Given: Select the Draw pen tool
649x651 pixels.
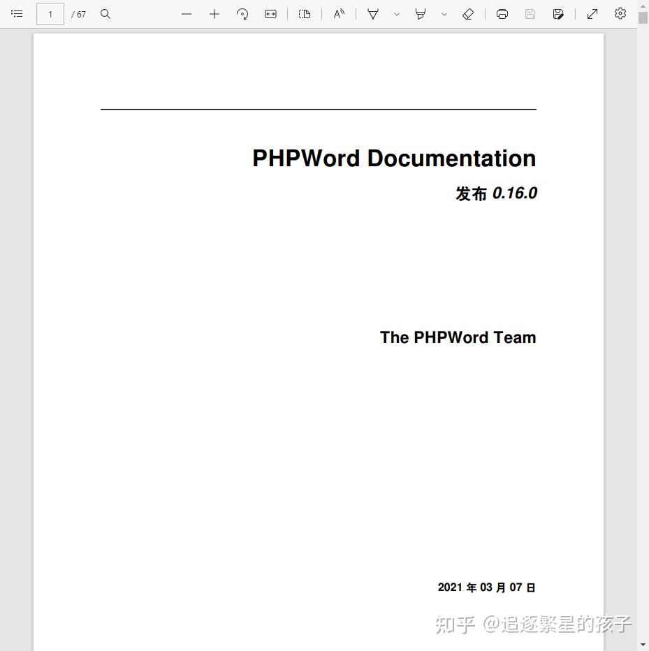Looking at the screenshot, I should click(x=373, y=14).
